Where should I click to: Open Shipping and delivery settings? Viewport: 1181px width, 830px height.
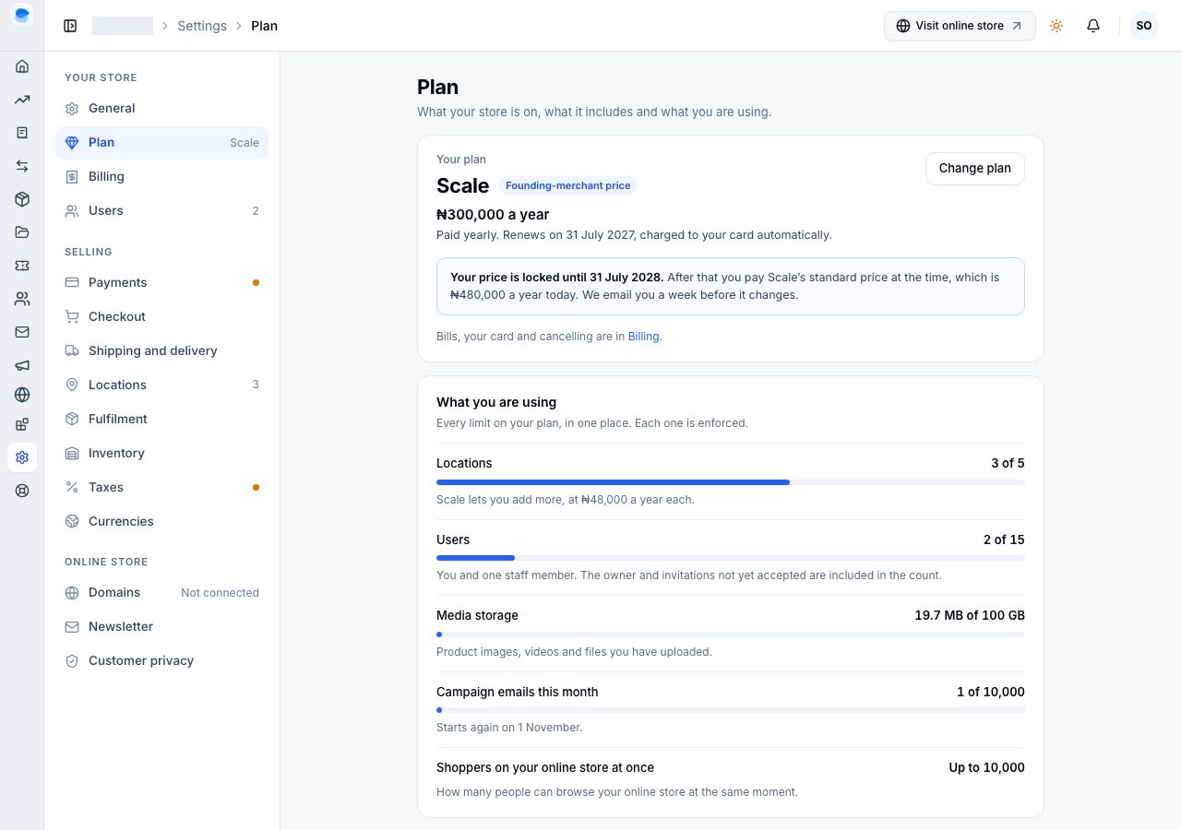(x=161, y=351)
